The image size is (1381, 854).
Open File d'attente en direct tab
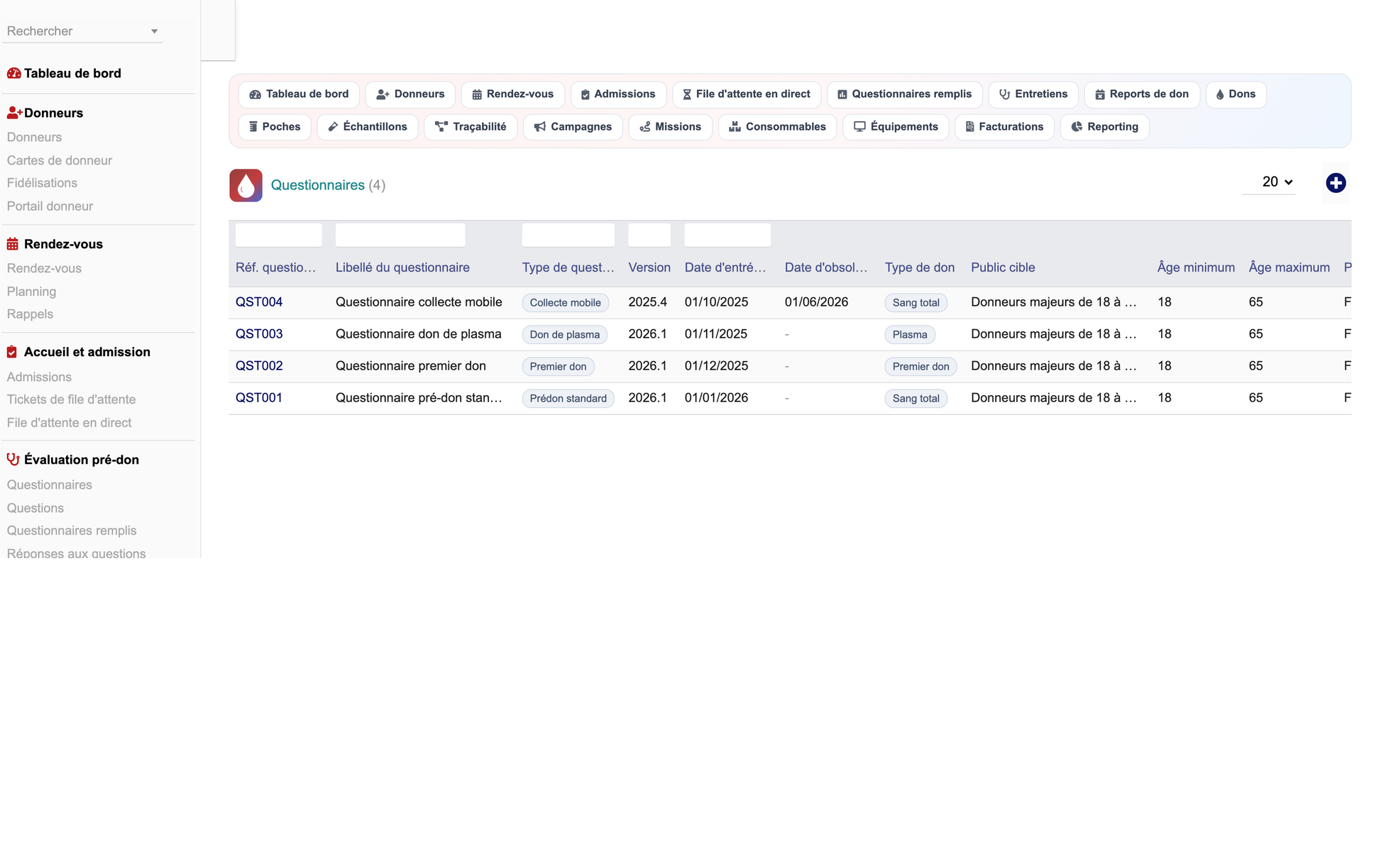(747, 94)
